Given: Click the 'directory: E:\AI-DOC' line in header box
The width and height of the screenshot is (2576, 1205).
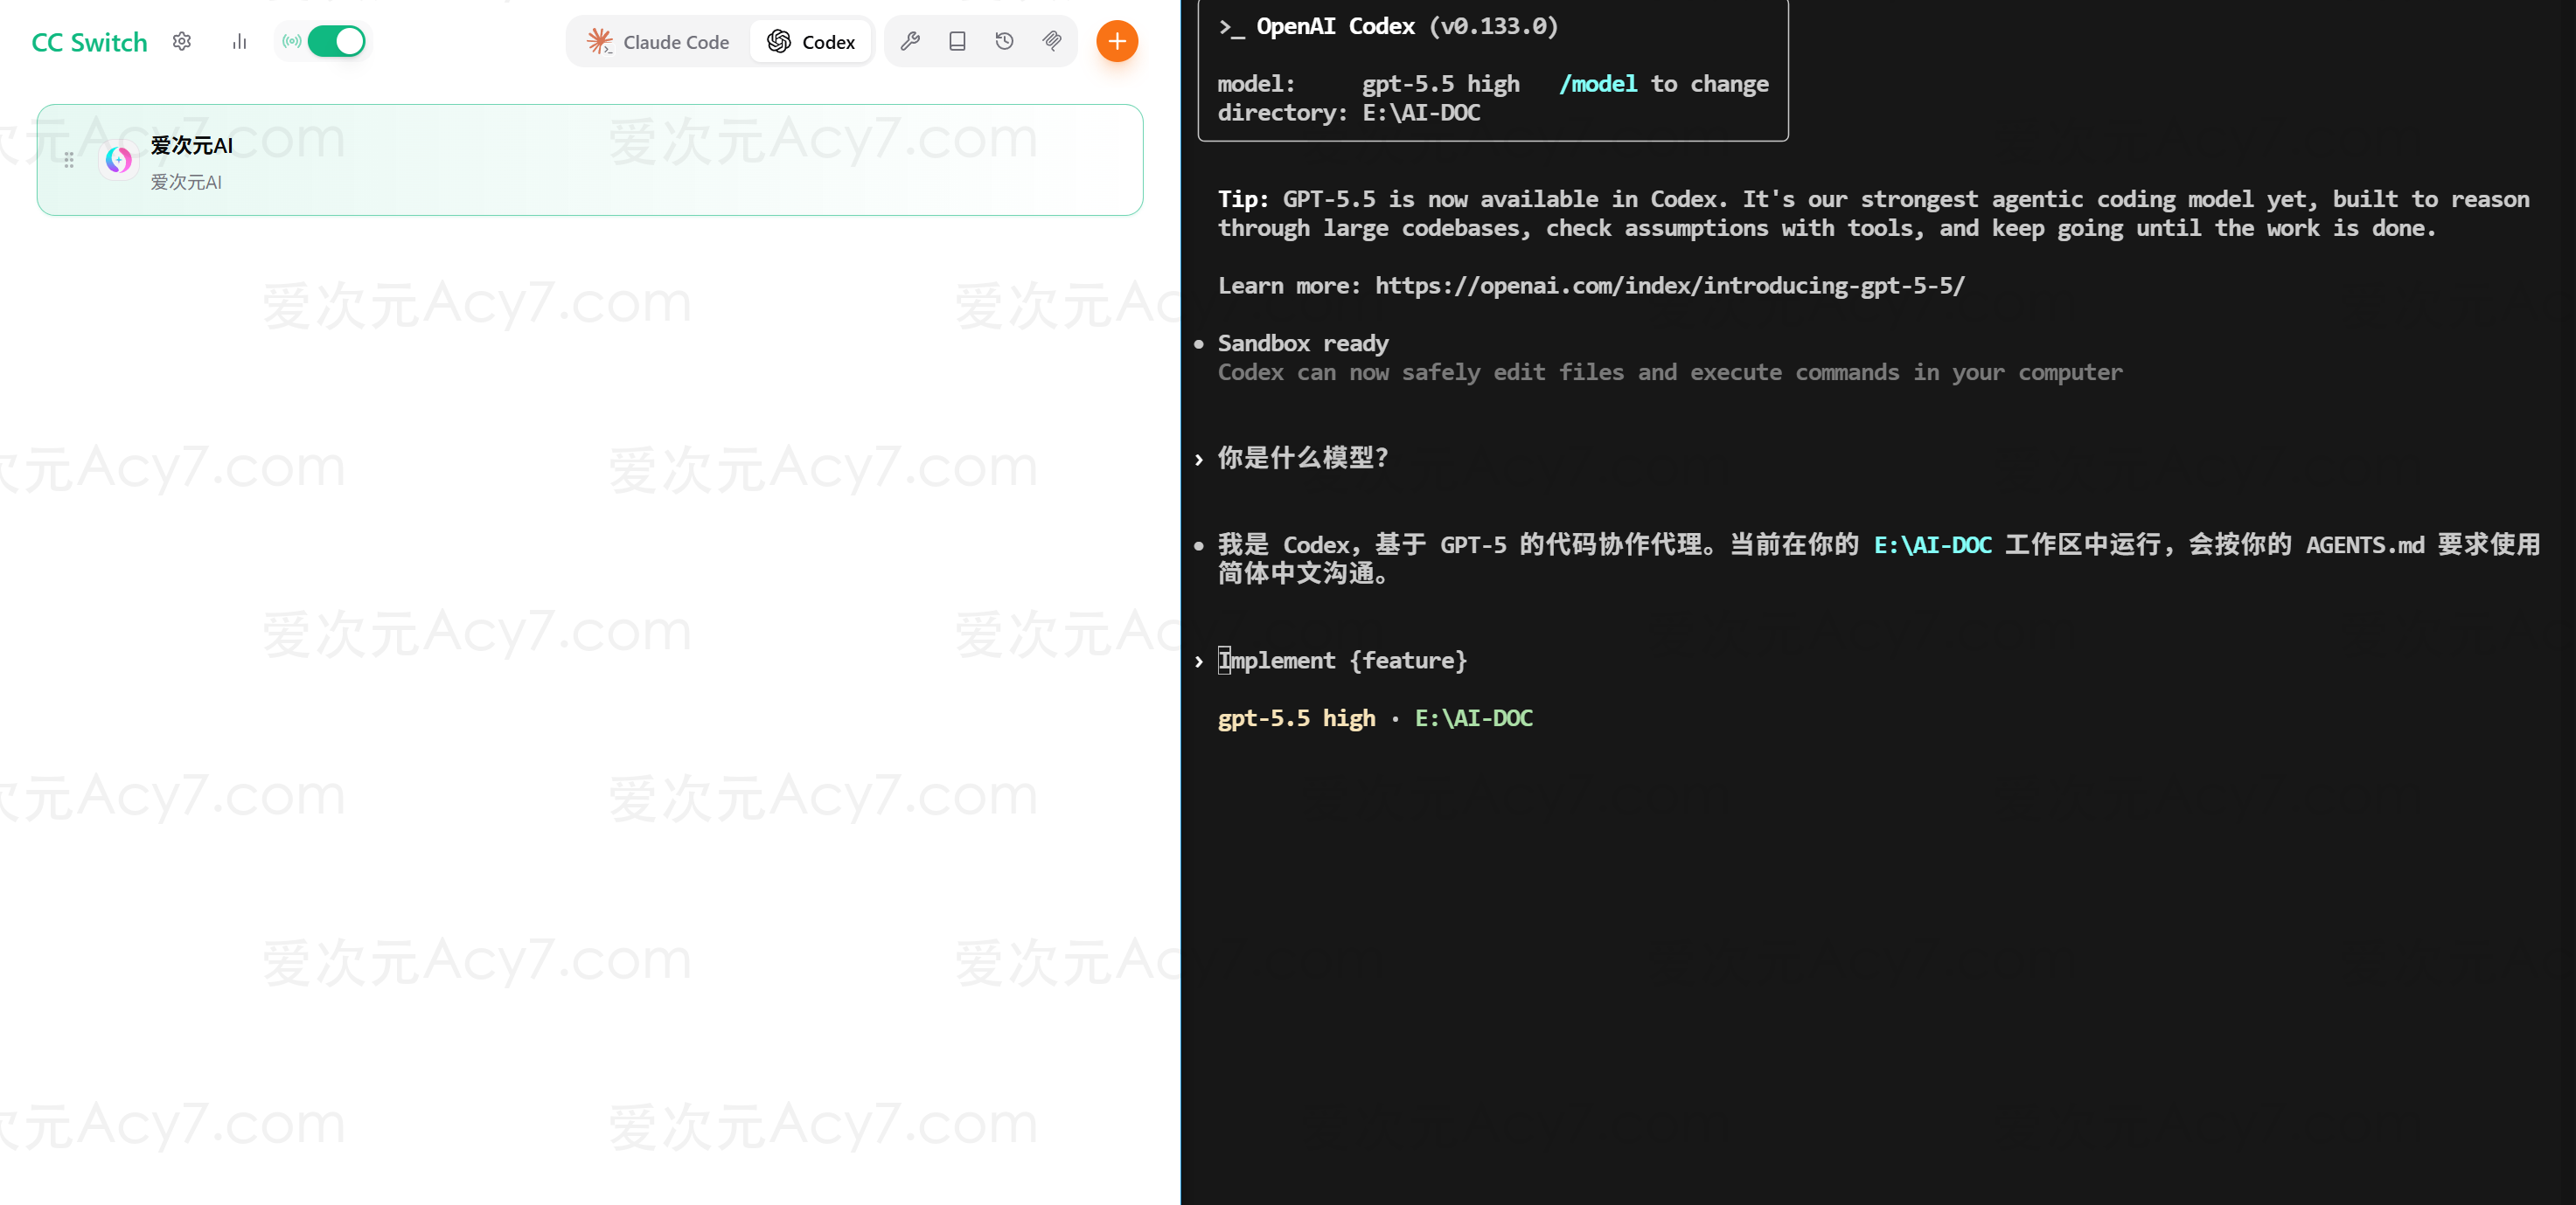Looking at the screenshot, I should pos(1348,113).
